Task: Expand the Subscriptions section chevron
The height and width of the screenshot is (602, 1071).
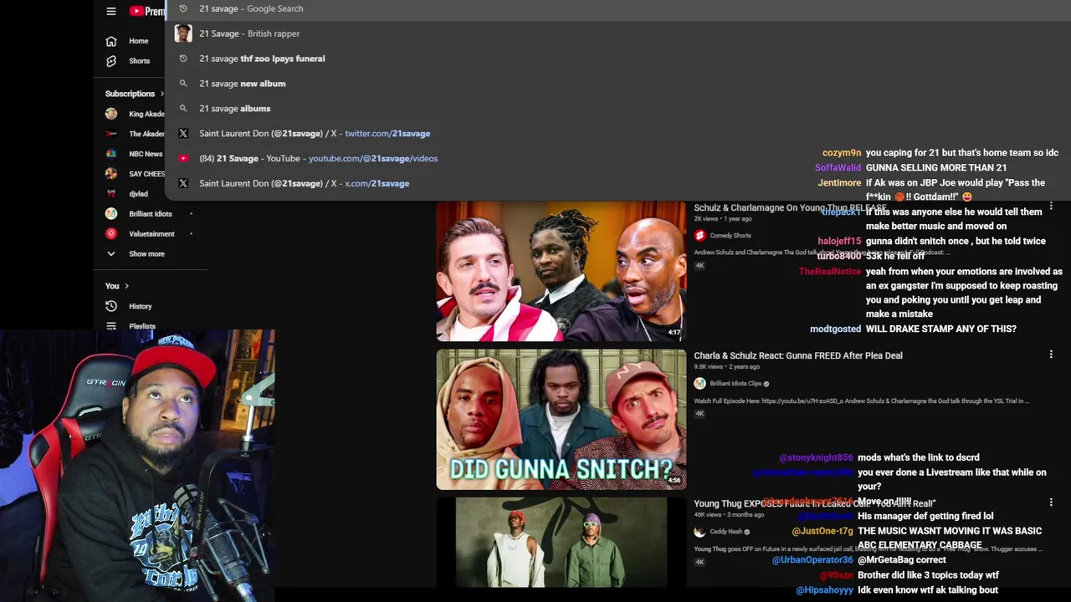Action: pyautogui.click(x=161, y=94)
